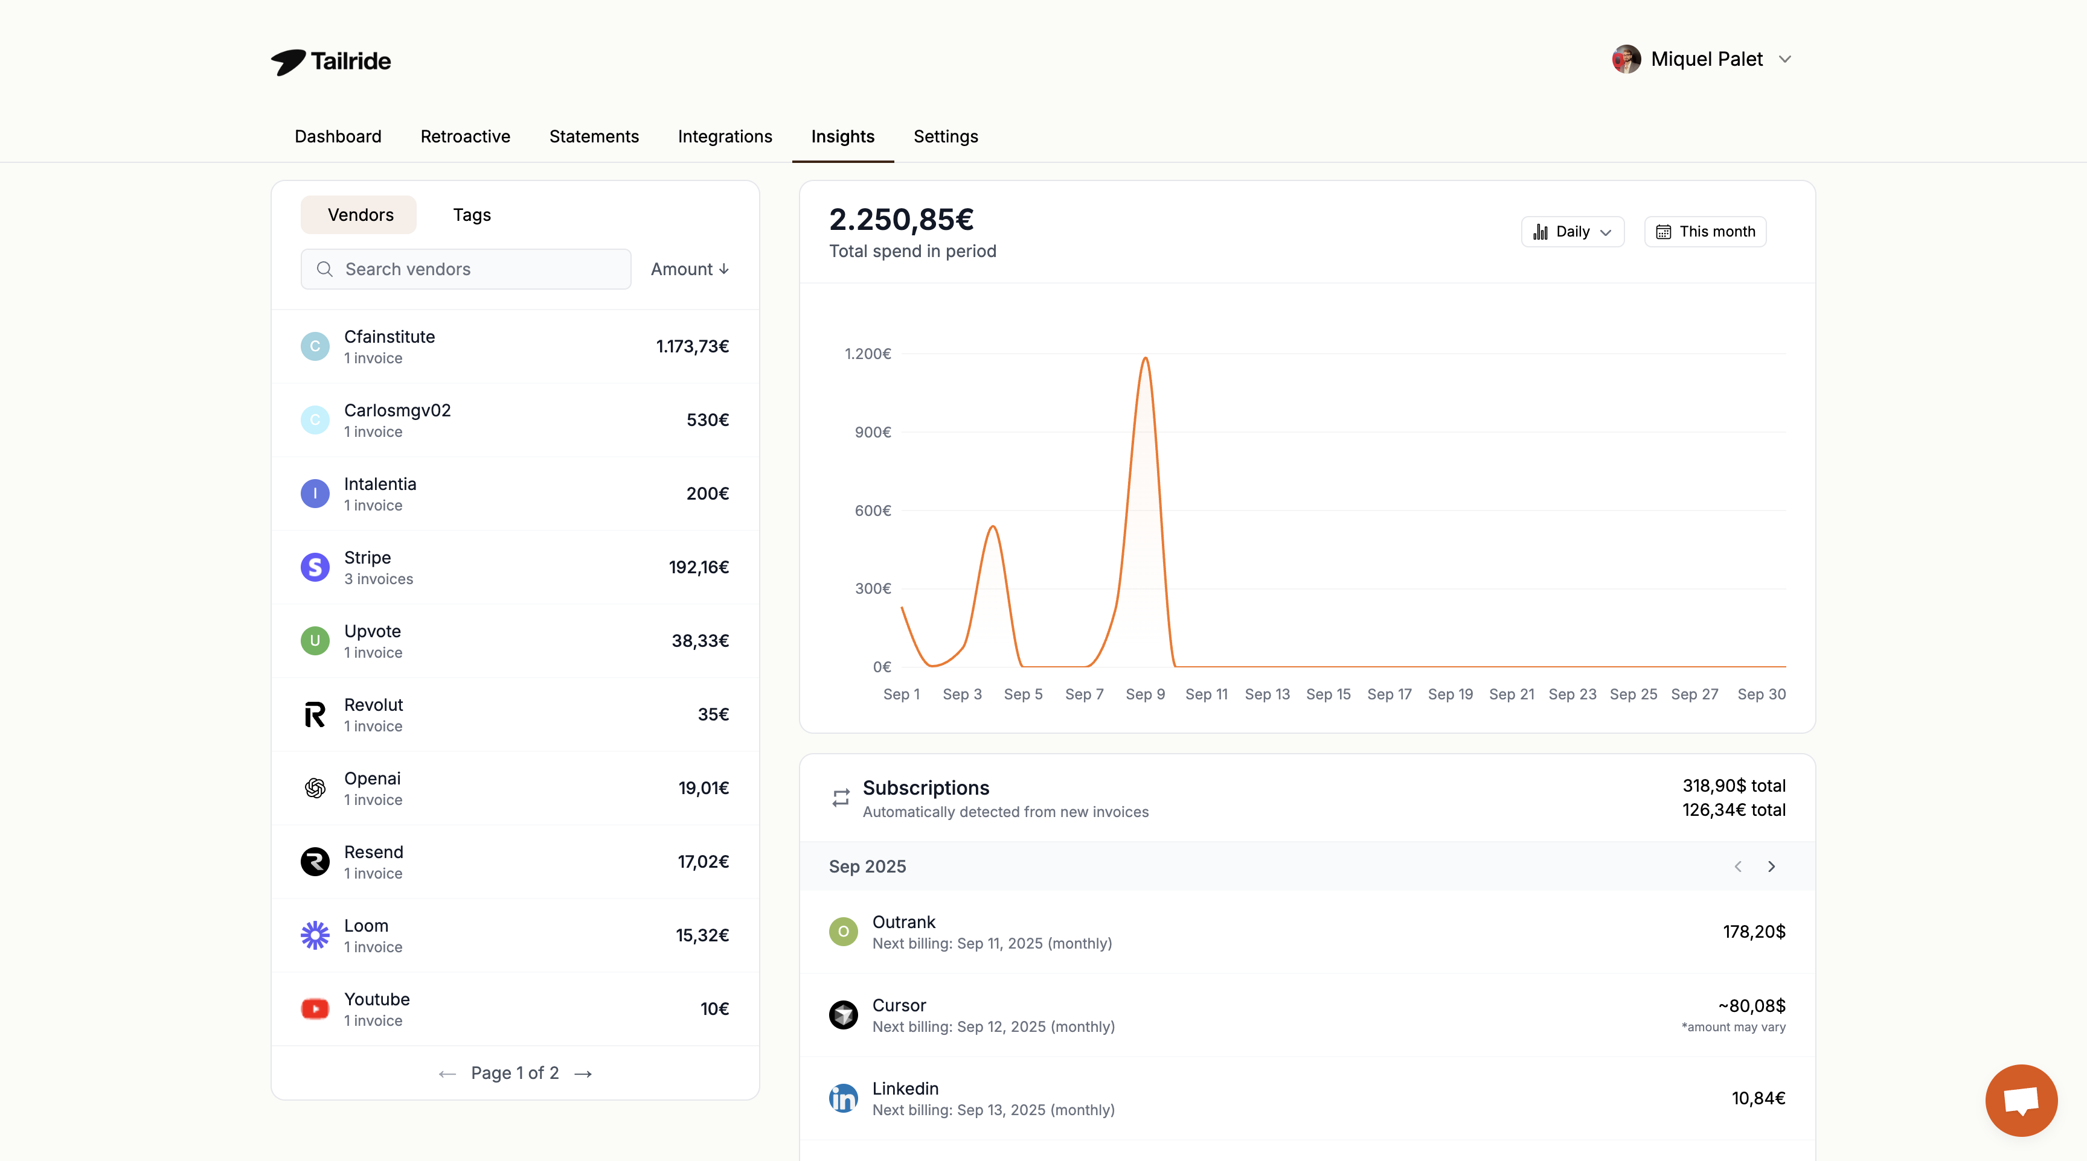
Task: Click the Cursor subscription icon
Action: (x=844, y=1014)
